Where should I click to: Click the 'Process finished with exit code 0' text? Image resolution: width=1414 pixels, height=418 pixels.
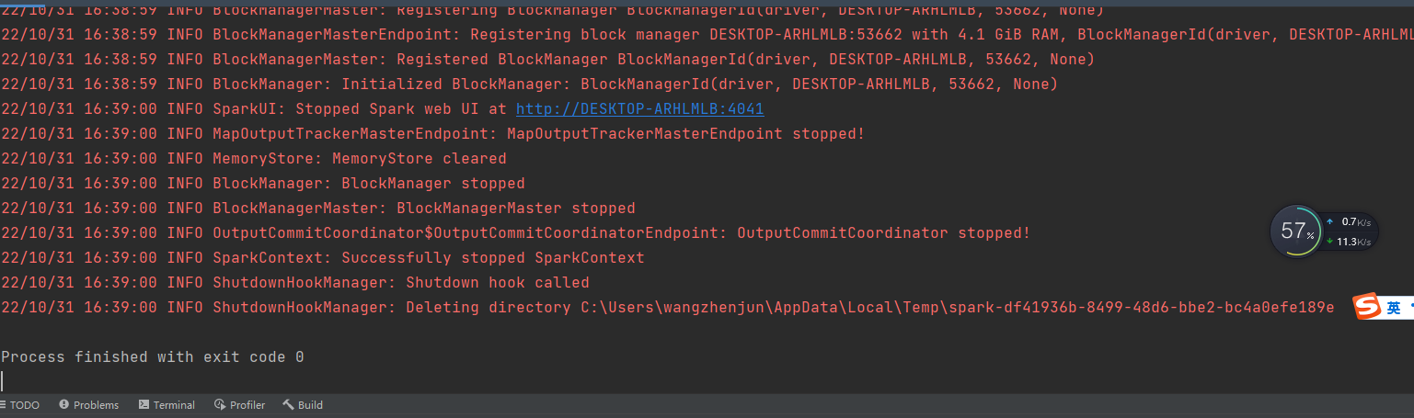pyautogui.click(x=153, y=356)
